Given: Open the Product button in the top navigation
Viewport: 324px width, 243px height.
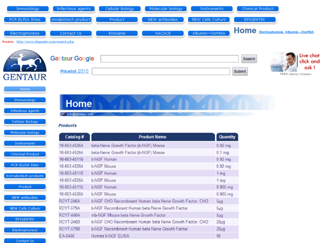Looking at the screenshot, I should [x=117, y=20].
